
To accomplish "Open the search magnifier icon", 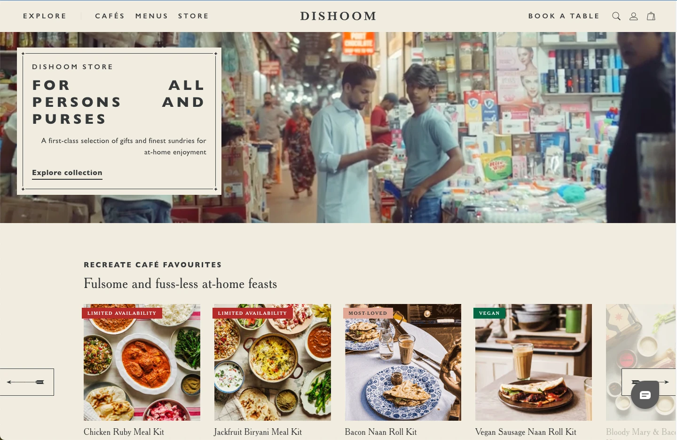I will coord(616,16).
